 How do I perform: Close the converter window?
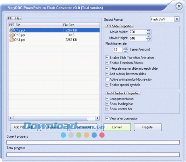179,6
